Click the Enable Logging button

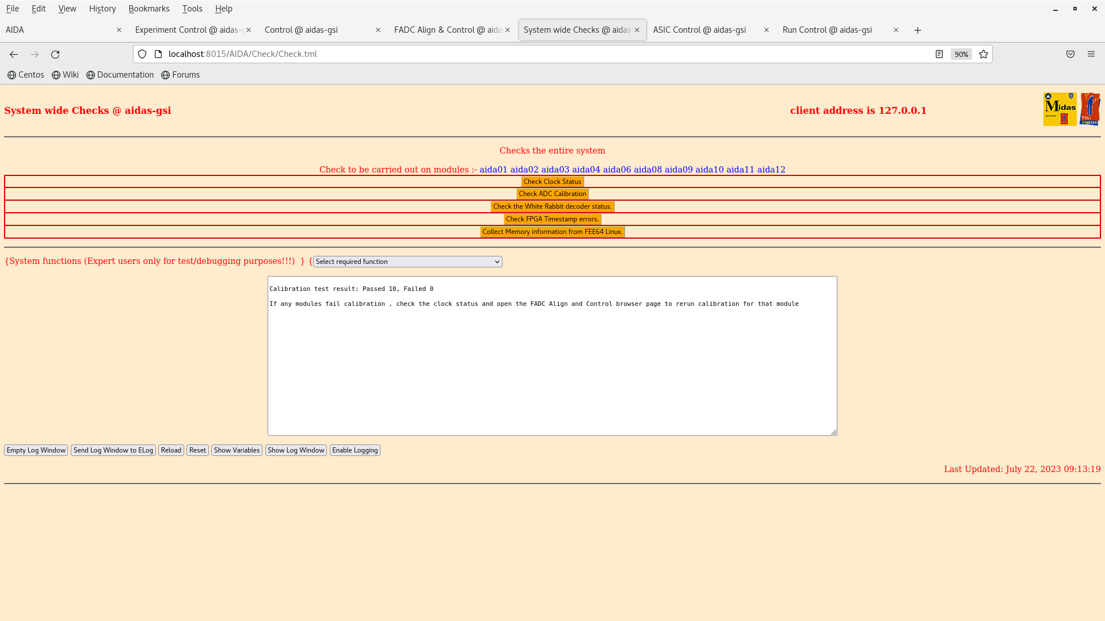click(355, 450)
